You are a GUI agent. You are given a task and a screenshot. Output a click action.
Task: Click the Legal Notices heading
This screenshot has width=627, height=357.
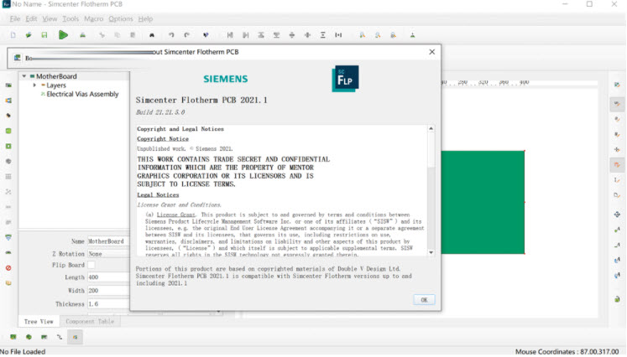158,195
